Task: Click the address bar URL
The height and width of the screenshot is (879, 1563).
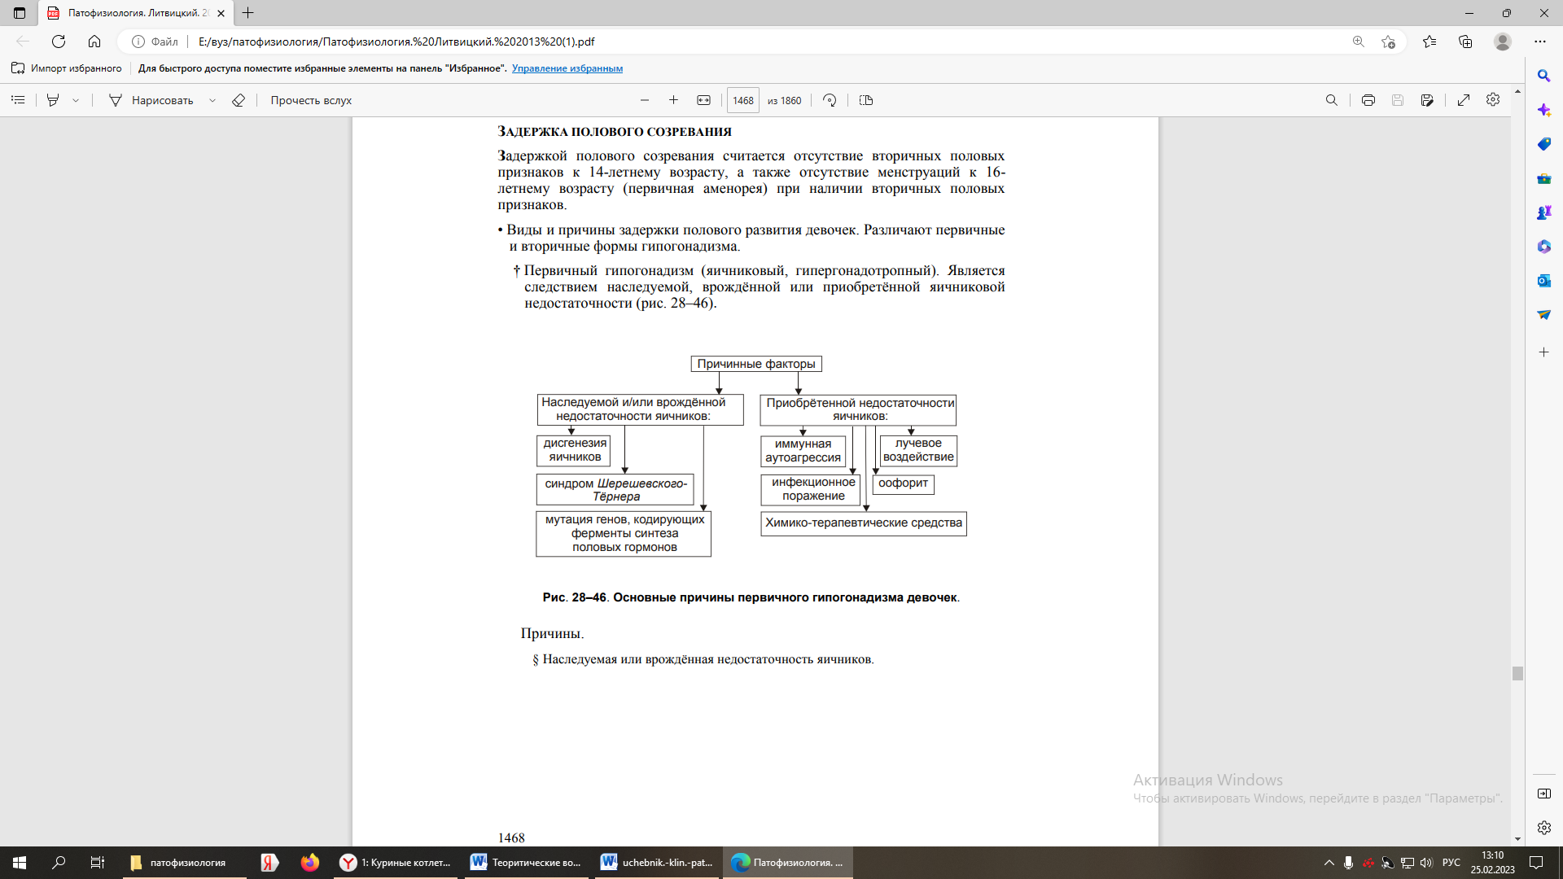Action: [x=396, y=42]
